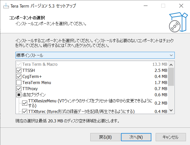The image size is (190, 145).
Task: Click the dropdown arrow of install type
Action: (171, 55)
